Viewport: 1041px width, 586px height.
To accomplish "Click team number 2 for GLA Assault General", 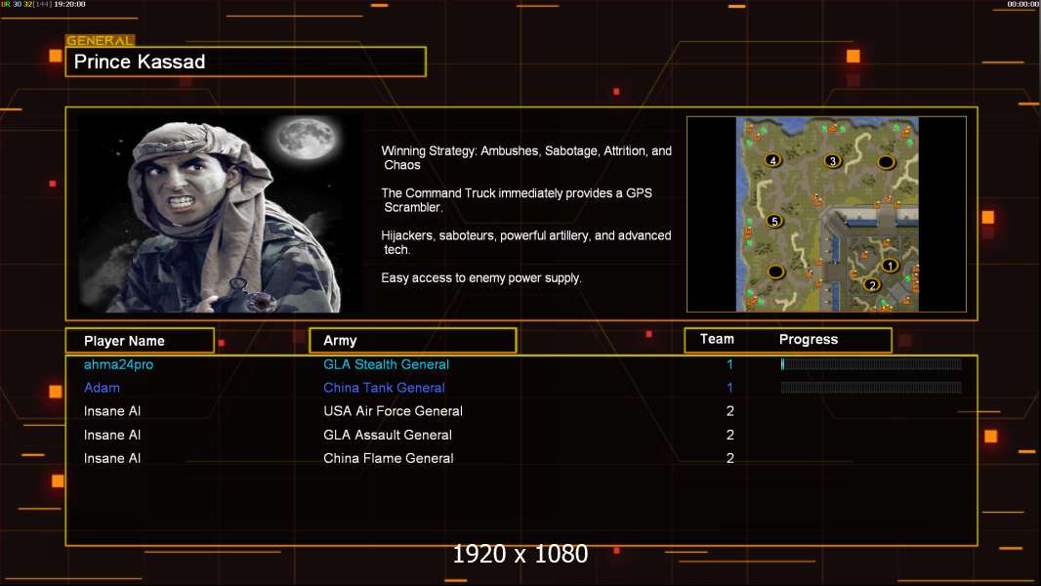I will [730, 435].
